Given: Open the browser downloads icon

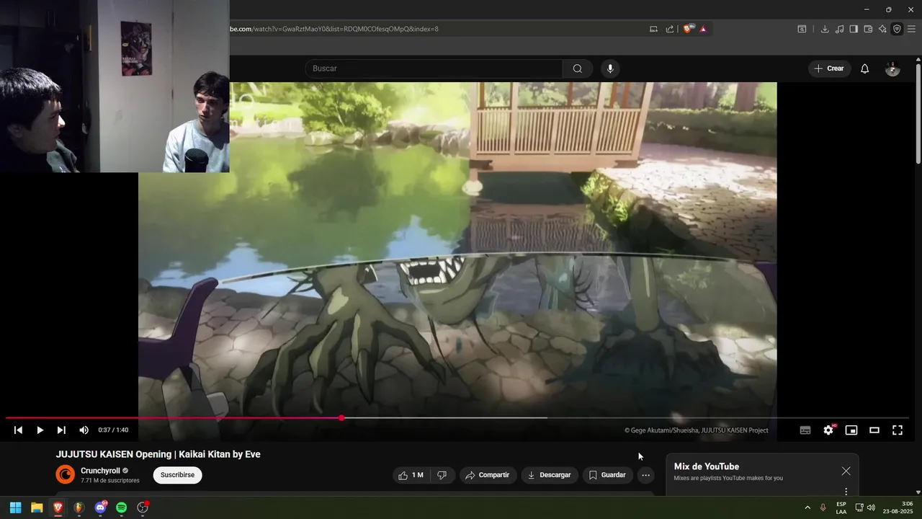Looking at the screenshot, I should pyautogui.click(x=825, y=29).
